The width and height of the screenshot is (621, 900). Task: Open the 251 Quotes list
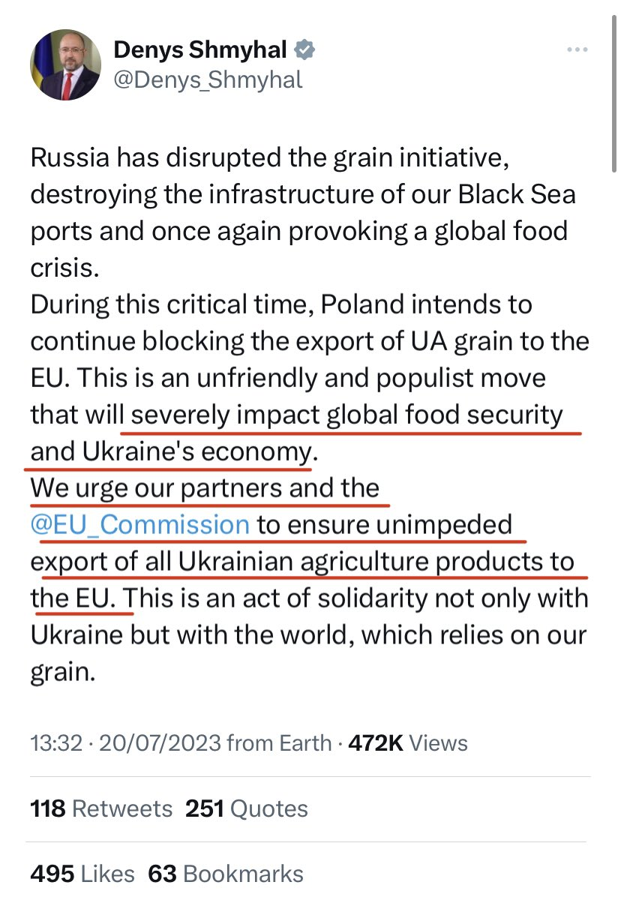coord(248,808)
